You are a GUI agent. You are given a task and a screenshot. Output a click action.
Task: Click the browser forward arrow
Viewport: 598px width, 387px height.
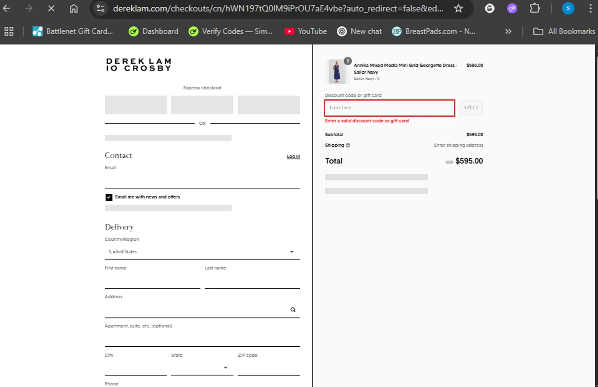(29, 8)
